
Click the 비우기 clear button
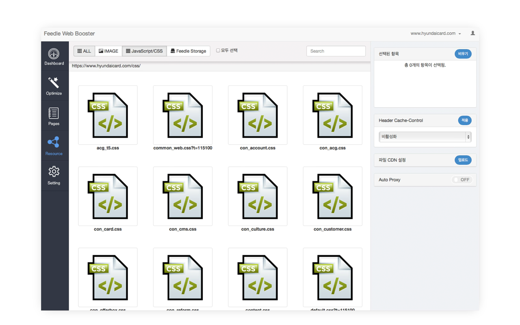[x=463, y=54]
